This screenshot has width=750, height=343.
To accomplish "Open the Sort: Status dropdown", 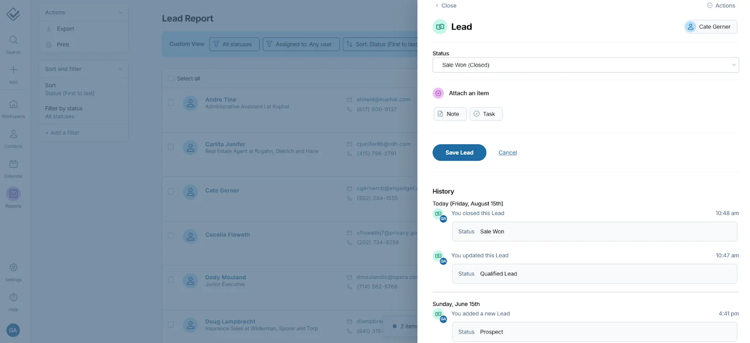I will (x=380, y=44).
